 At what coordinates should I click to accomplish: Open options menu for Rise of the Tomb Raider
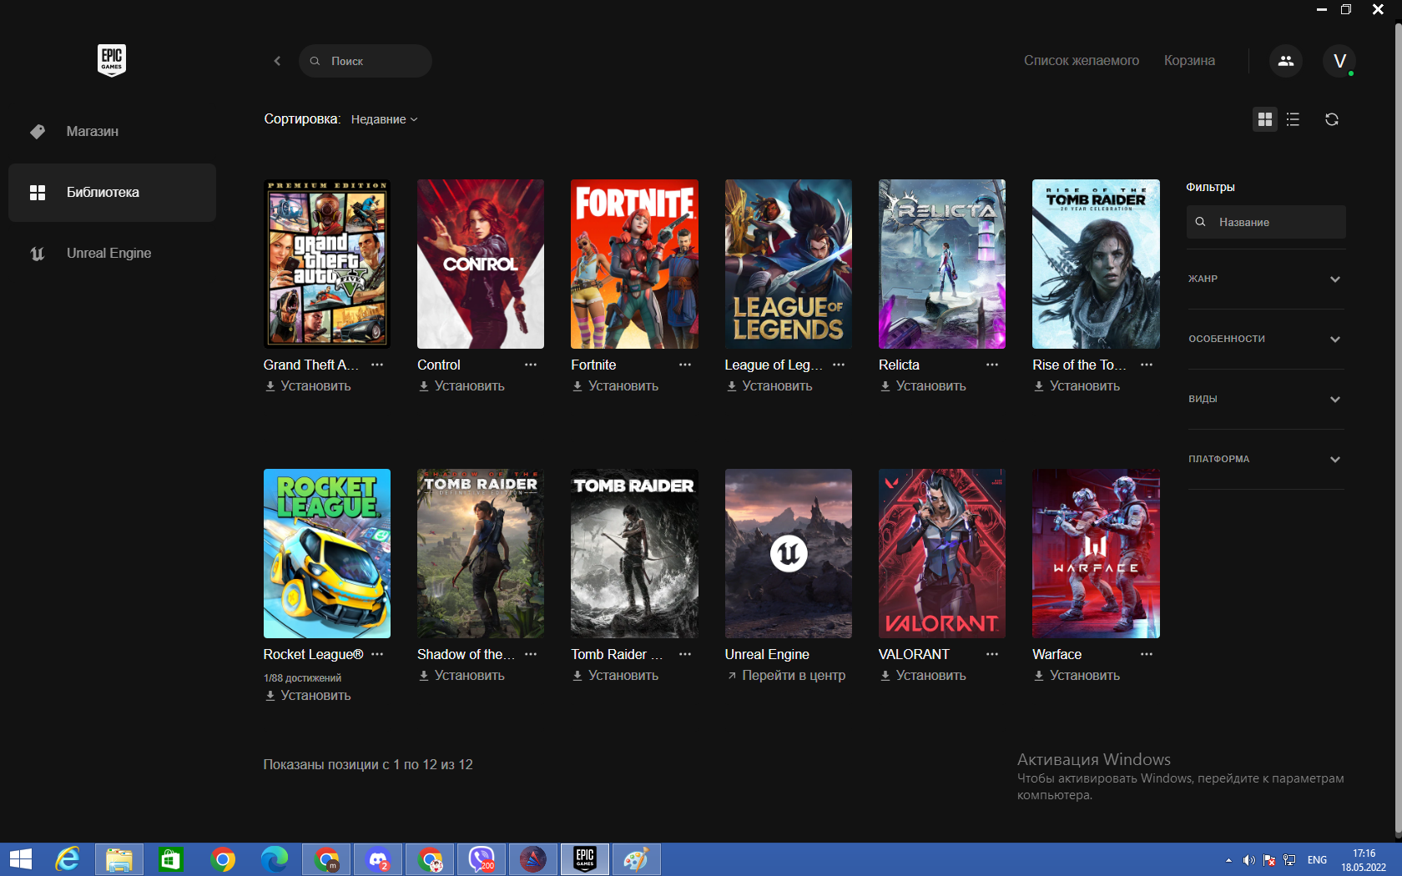pyautogui.click(x=1147, y=365)
